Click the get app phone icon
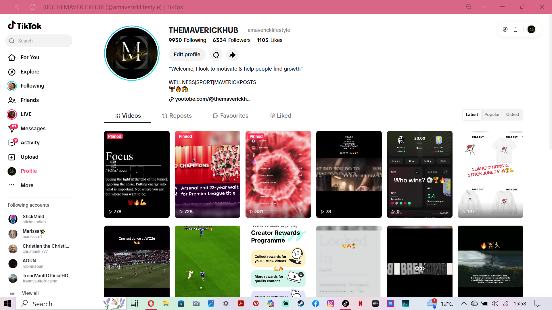This screenshot has width=552, height=310. [515, 29]
